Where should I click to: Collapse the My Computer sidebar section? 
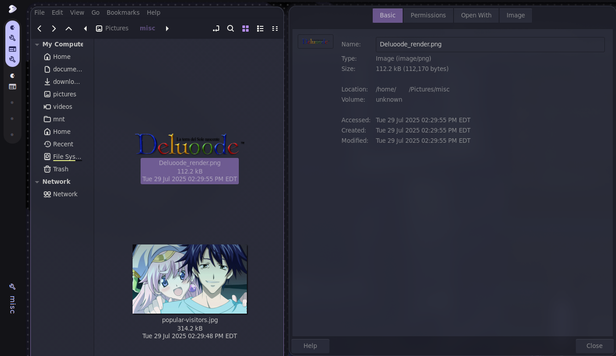click(x=37, y=45)
